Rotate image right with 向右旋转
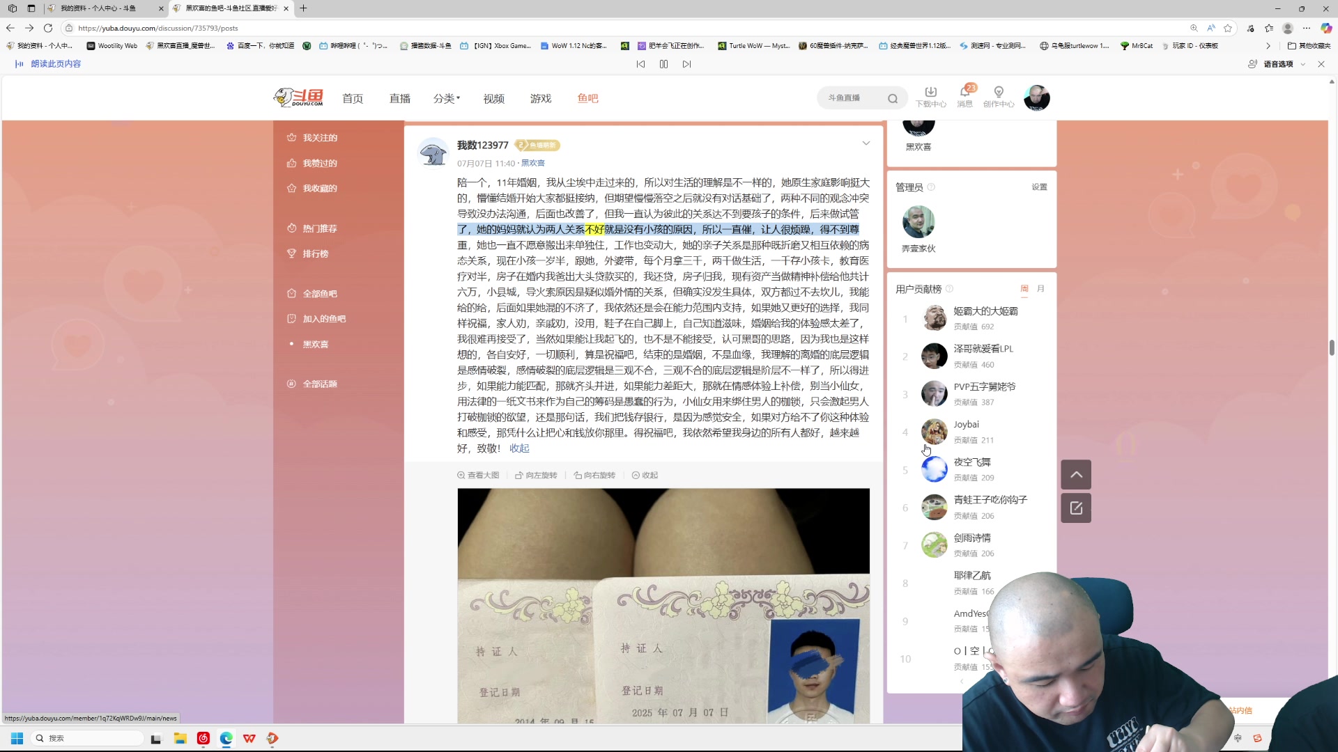The width and height of the screenshot is (1338, 752). [x=594, y=475]
